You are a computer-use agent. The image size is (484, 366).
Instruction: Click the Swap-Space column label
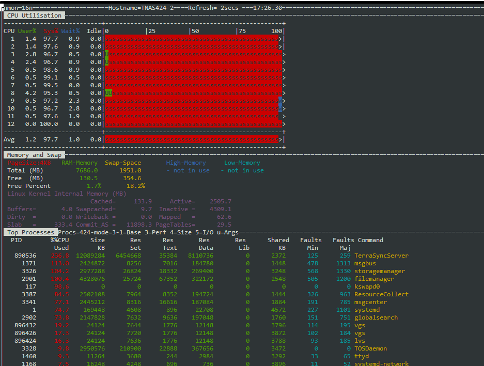123,163
